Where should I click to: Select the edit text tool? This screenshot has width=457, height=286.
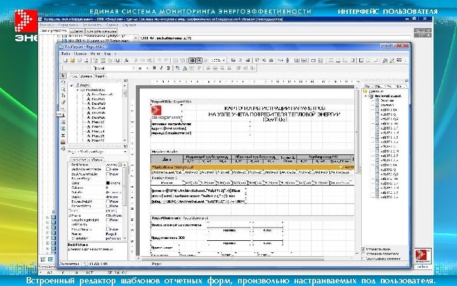tap(63, 96)
